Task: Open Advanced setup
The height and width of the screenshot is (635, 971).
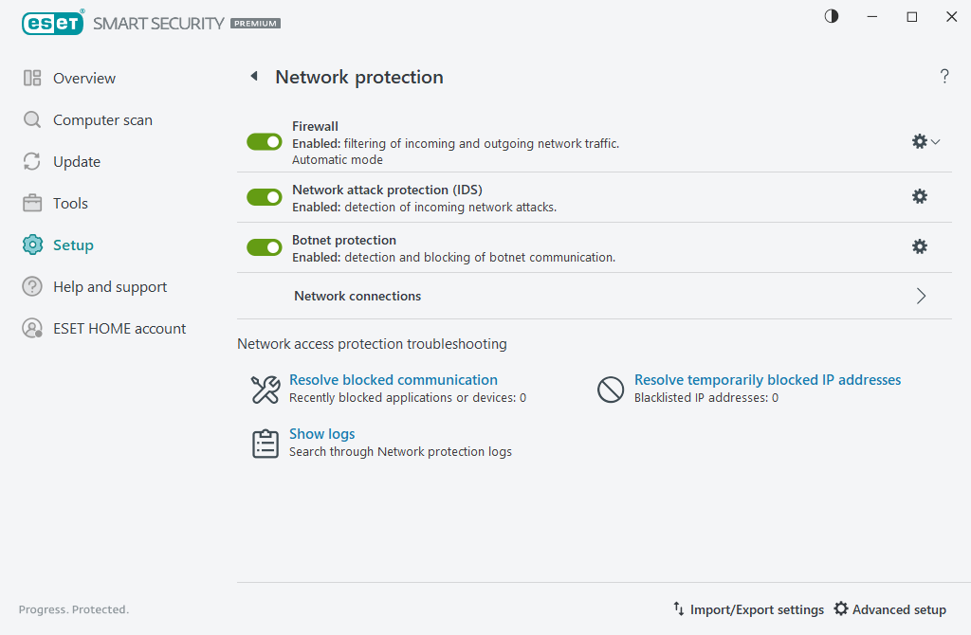Action: click(x=889, y=609)
